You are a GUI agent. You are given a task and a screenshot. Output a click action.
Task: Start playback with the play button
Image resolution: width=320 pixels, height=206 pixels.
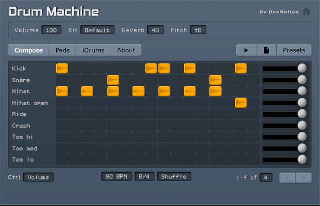[x=246, y=50]
